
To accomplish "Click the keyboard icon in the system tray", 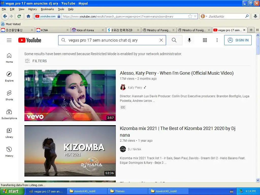I will point(232,191).
